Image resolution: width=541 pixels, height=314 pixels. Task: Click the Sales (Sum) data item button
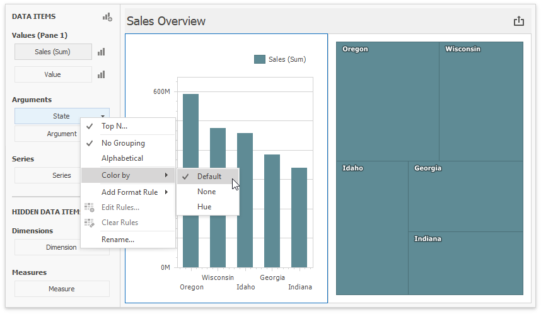53,52
